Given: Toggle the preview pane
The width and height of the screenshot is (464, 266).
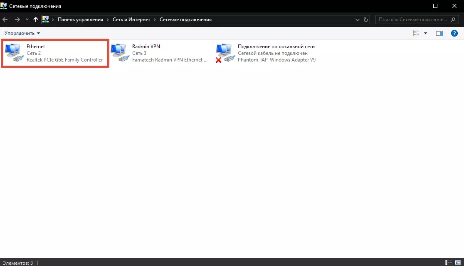Looking at the screenshot, I should point(439,33).
